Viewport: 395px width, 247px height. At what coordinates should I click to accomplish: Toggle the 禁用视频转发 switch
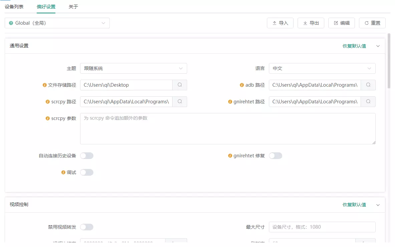87,227
